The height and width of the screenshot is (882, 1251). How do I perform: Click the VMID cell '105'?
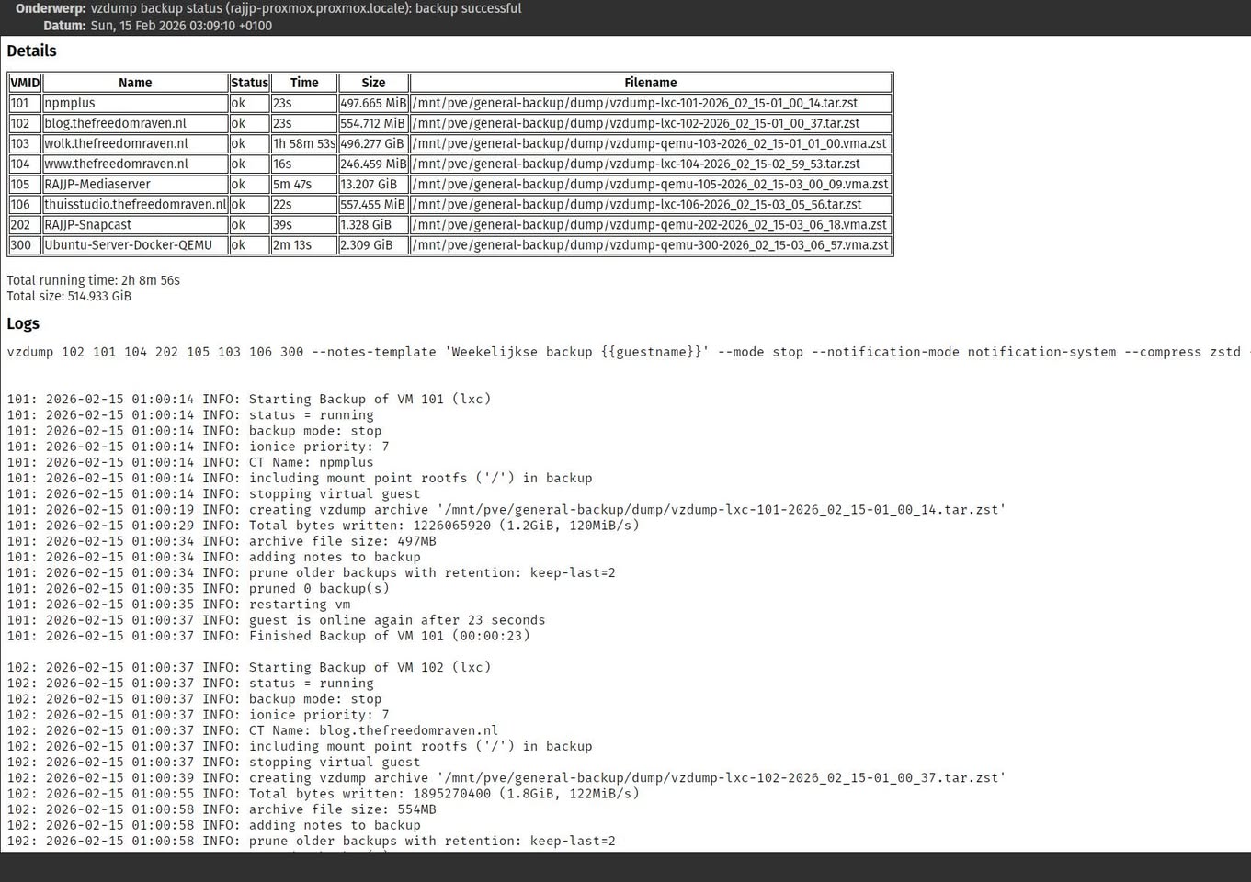point(25,184)
